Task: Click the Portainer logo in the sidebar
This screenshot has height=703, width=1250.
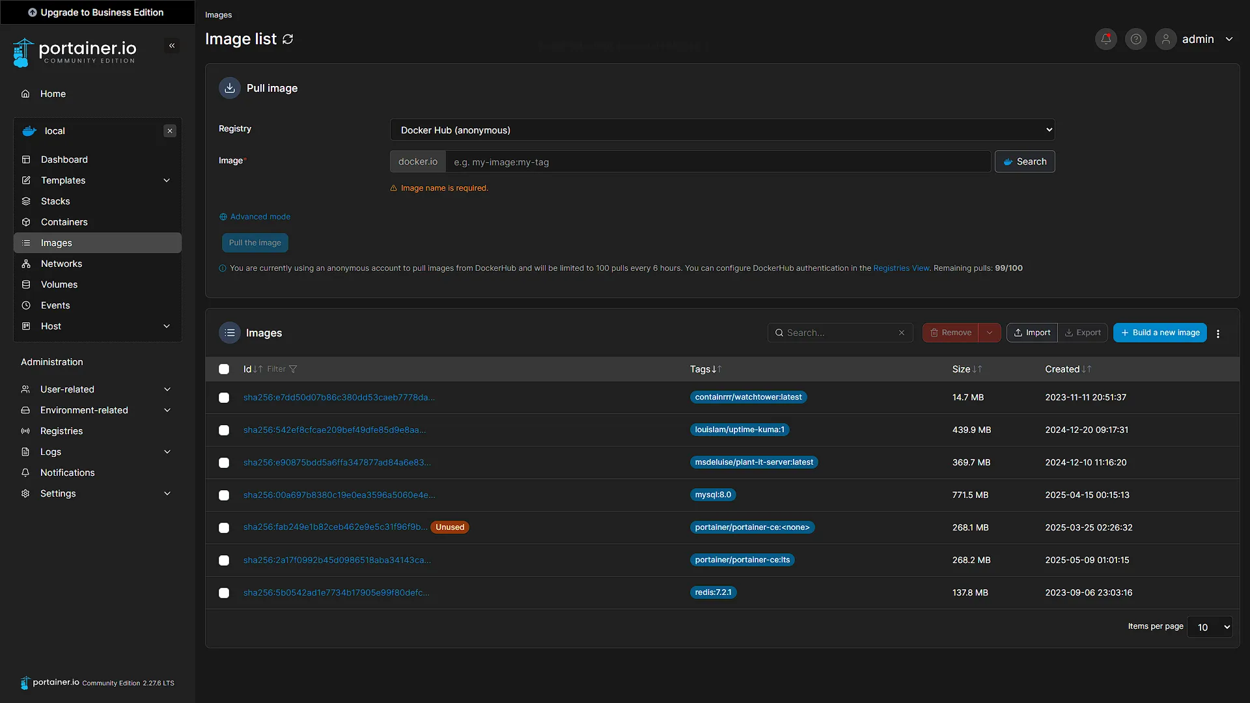Action: (x=74, y=52)
